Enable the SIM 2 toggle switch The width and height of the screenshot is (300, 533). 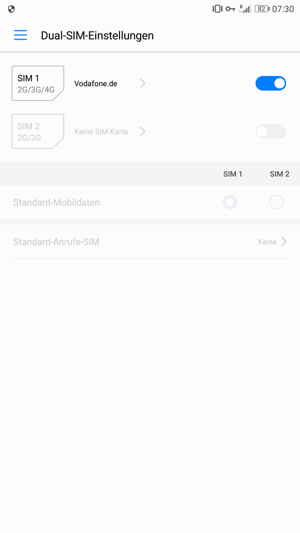click(271, 131)
